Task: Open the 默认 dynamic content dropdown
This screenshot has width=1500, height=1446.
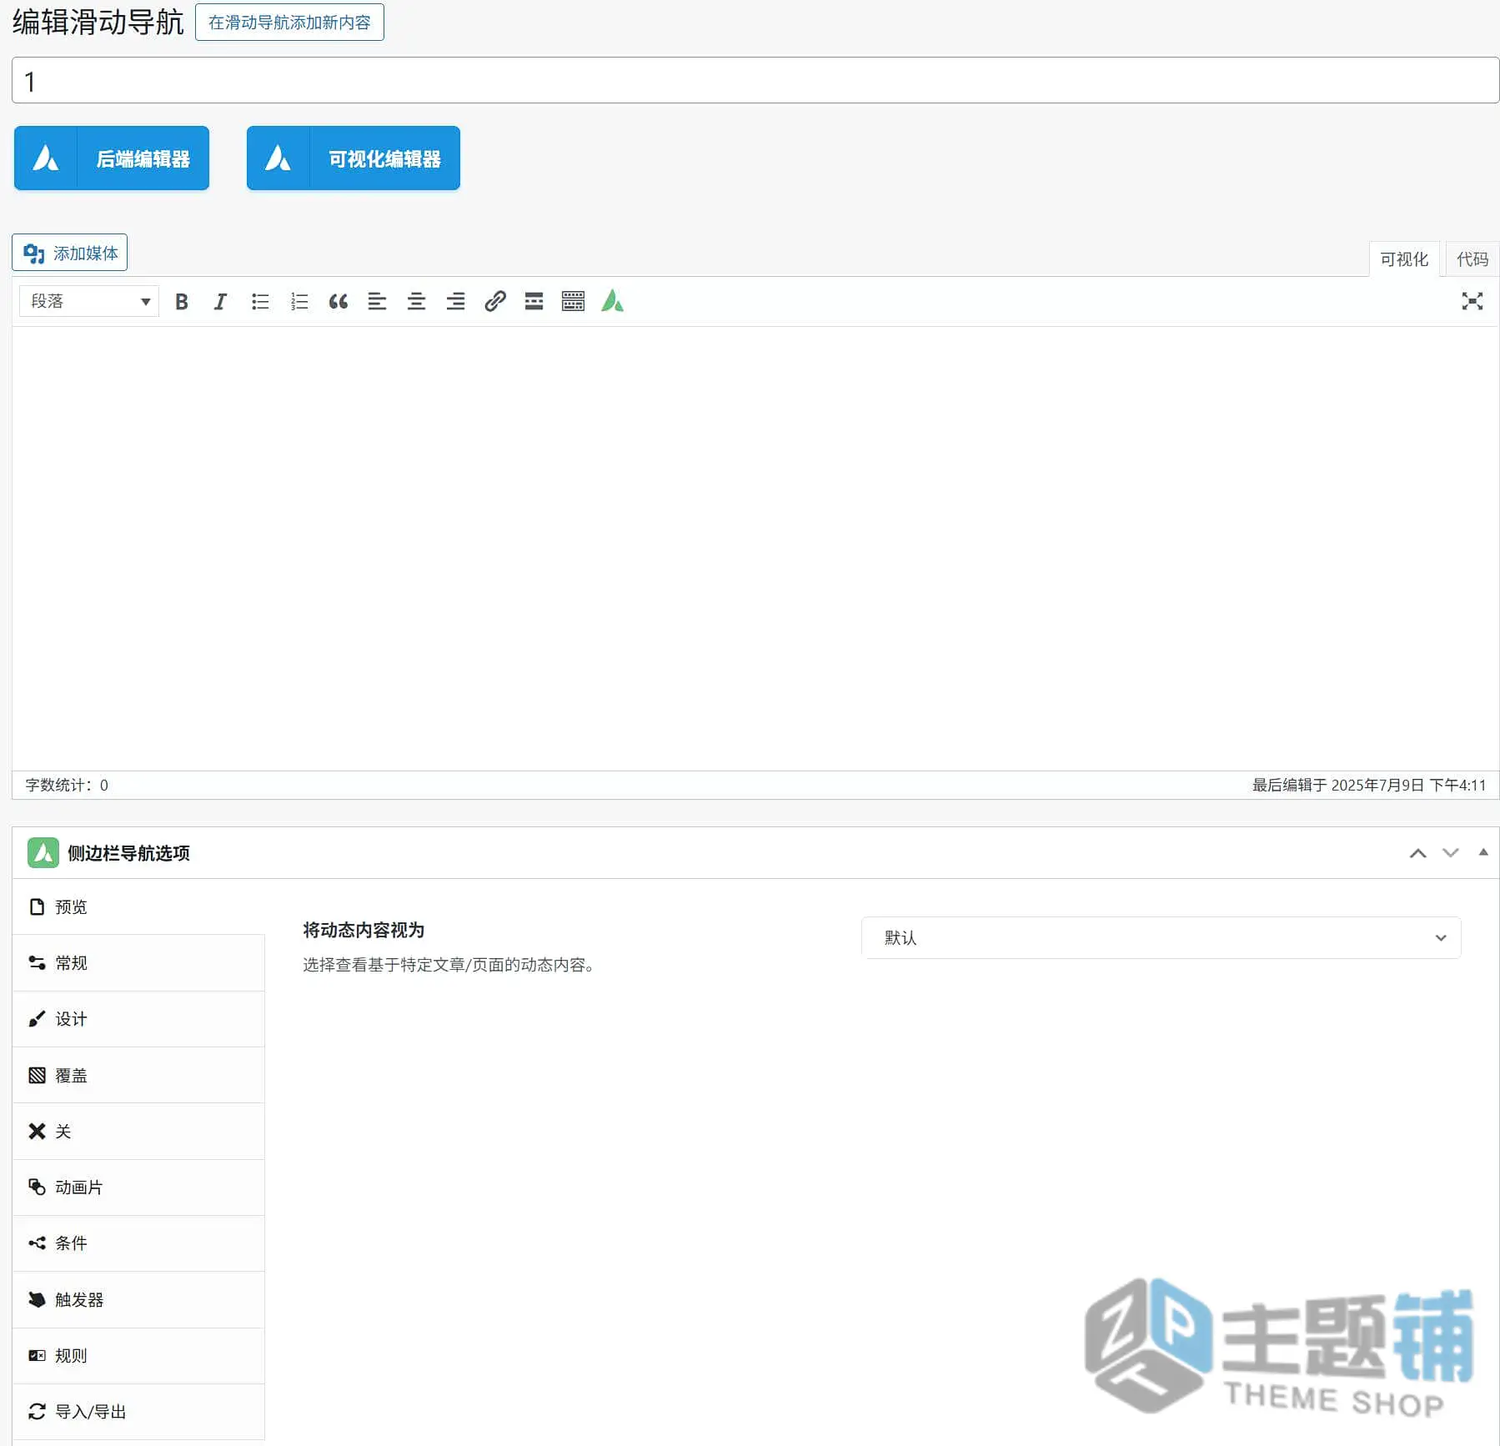Action: [x=1161, y=938]
